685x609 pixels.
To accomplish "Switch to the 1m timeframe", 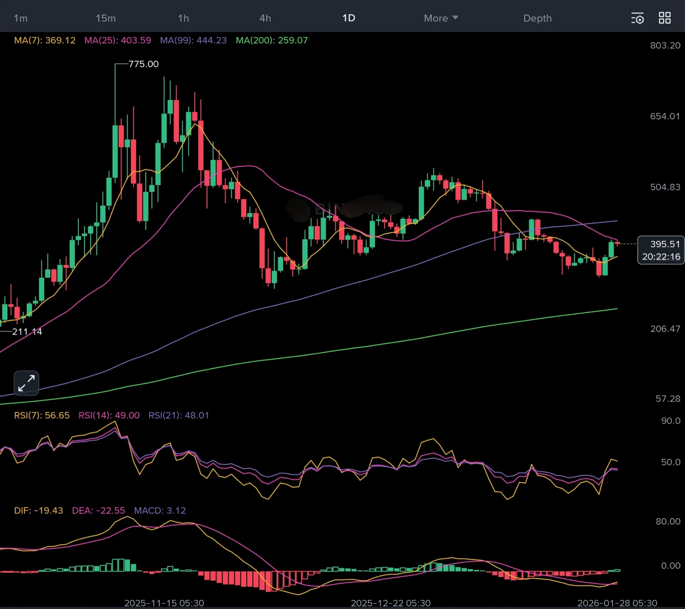I will tap(20, 18).
